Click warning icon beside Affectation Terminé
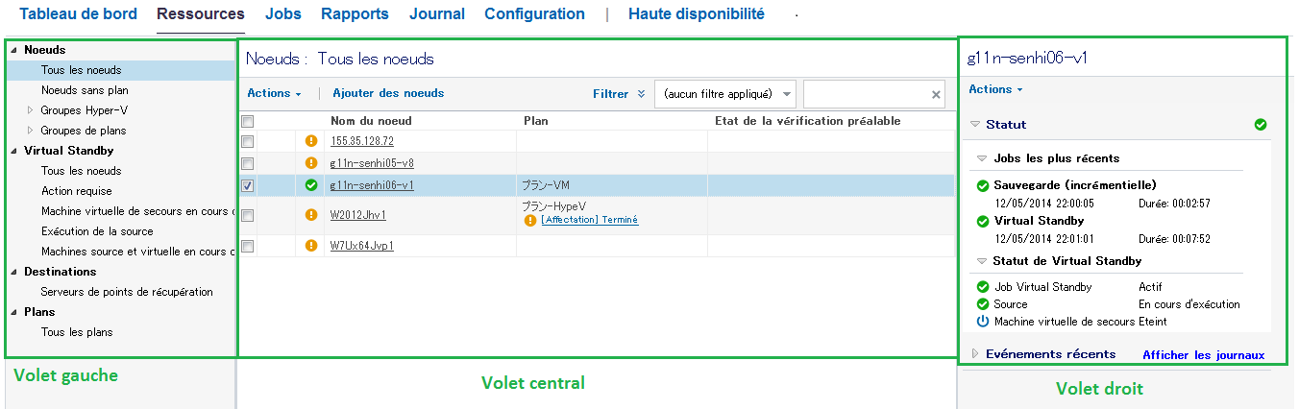 [x=530, y=220]
